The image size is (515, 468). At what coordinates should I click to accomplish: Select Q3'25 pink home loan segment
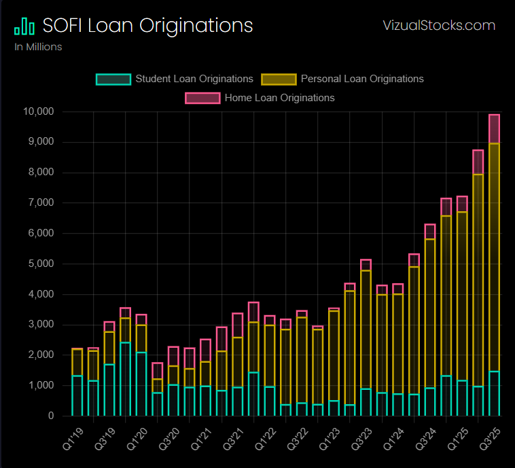[494, 129]
